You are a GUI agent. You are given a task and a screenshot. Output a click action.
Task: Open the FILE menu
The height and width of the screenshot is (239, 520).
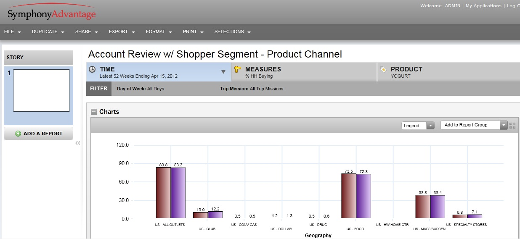point(13,32)
